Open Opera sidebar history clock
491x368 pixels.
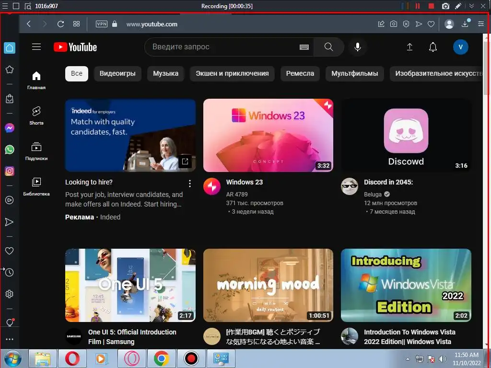(10, 272)
